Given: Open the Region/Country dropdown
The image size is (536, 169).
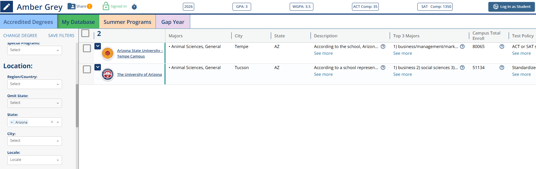Looking at the screenshot, I should (34, 84).
